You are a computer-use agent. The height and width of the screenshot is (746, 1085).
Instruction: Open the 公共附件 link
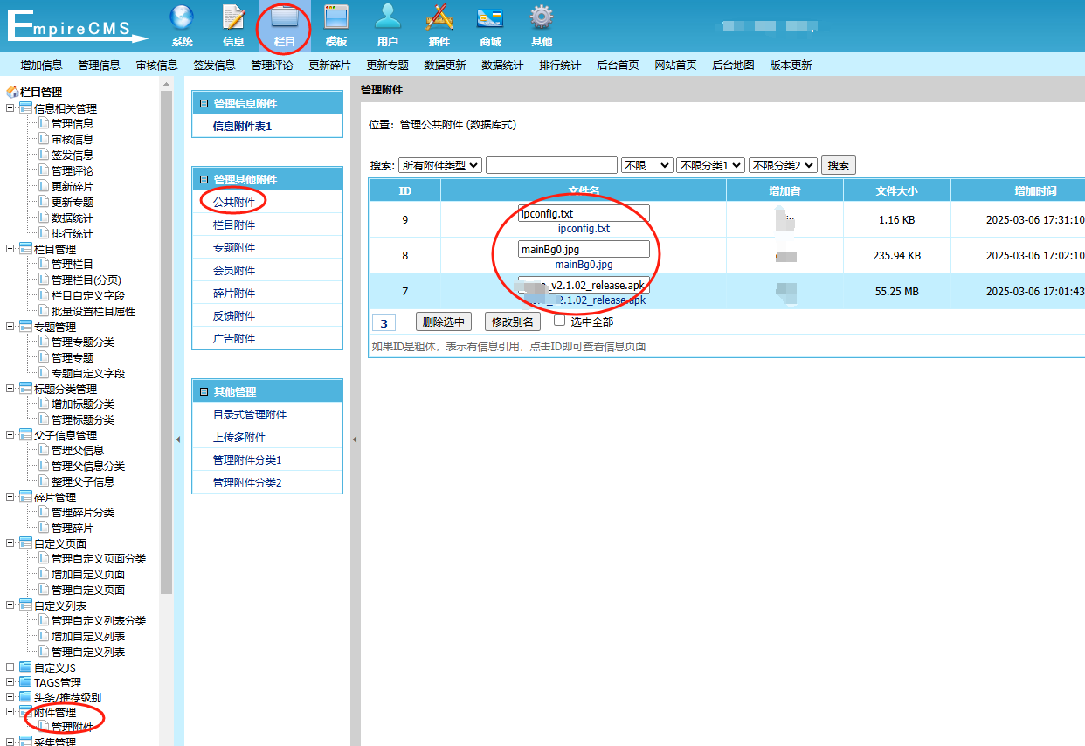pos(234,202)
